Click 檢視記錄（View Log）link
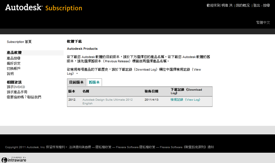The width and height of the screenshot is (275, 163). [185, 100]
